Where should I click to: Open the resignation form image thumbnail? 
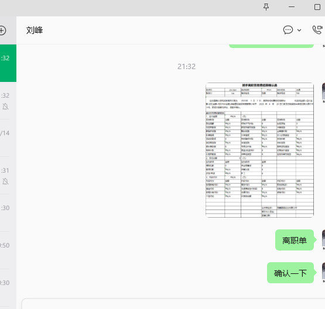259,150
